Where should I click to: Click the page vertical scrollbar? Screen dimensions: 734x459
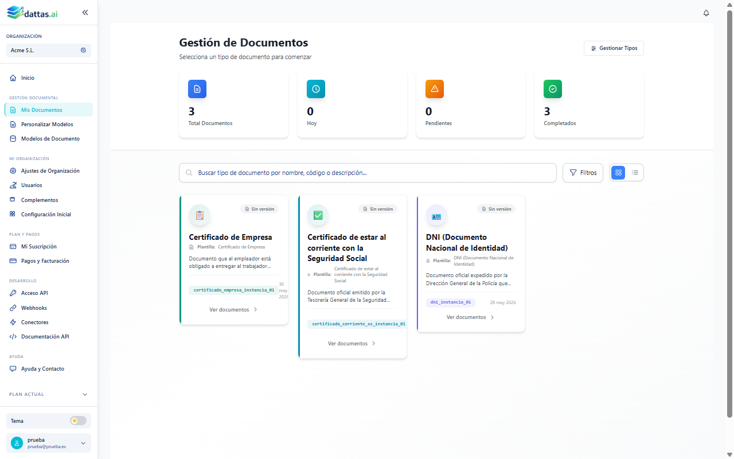pyautogui.click(x=730, y=213)
